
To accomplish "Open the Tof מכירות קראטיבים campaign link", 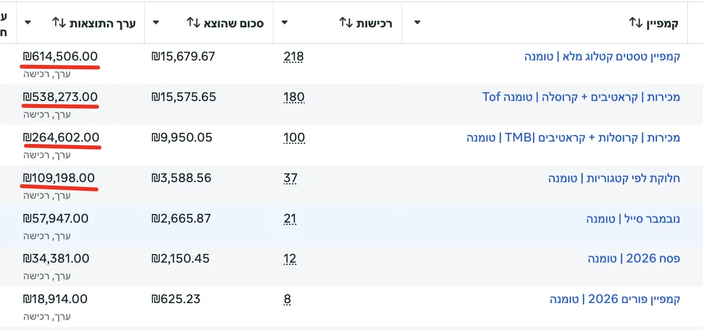I will click(x=581, y=97).
